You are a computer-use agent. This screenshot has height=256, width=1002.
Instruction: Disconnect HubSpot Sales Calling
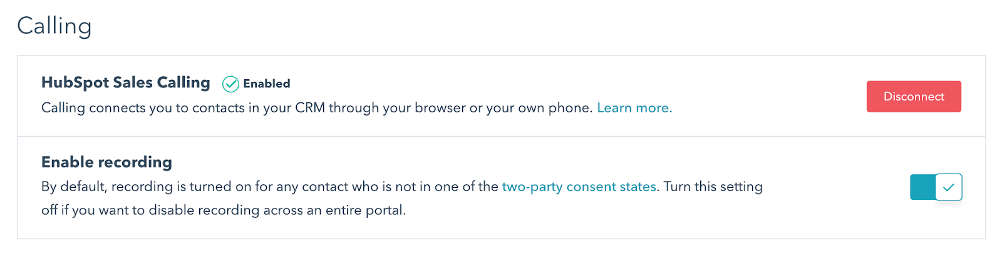click(x=914, y=97)
